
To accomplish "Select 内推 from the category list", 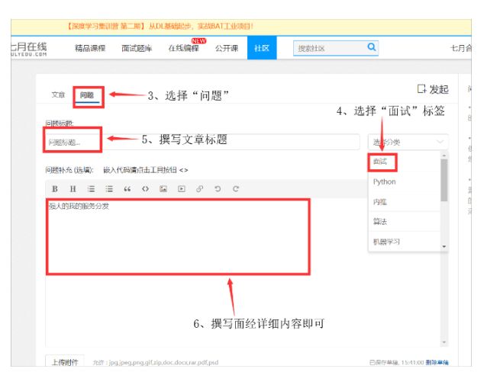I will 380,202.
